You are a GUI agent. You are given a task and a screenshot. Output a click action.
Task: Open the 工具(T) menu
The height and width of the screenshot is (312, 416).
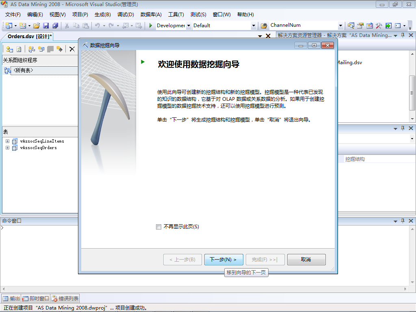[176, 15]
